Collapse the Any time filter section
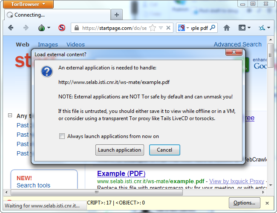The width and height of the screenshot is (277, 213). (10, 115)
